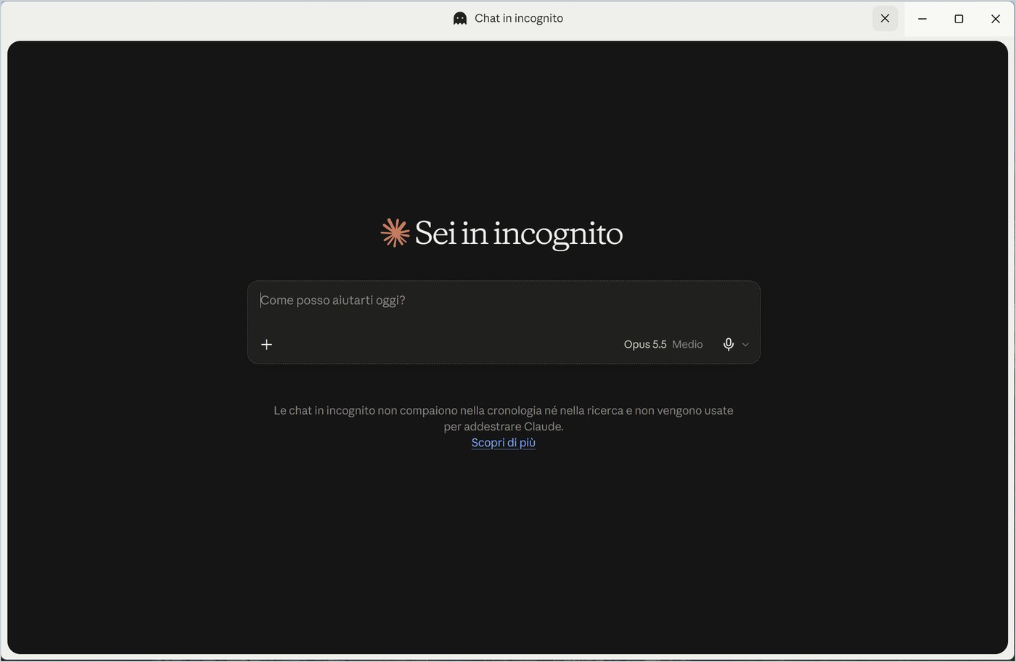
Task: Exit incognito chat with the X button
Action: pyautogui.click(x=885, y=18)
